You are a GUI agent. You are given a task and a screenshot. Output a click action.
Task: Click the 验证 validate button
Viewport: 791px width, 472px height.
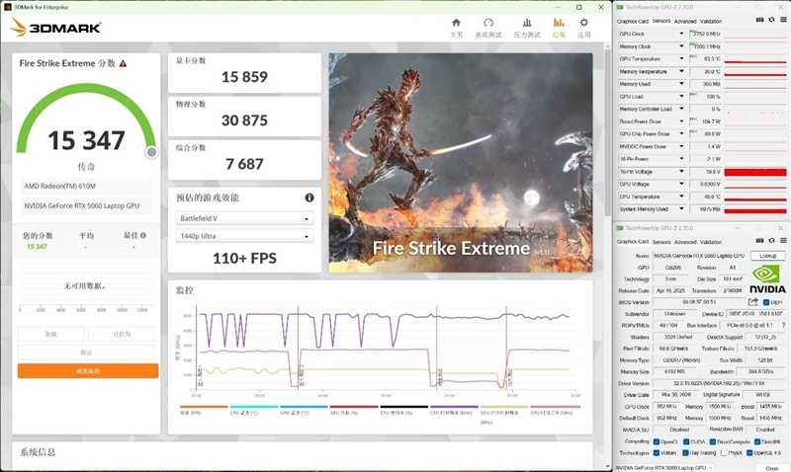click(86, 353)
